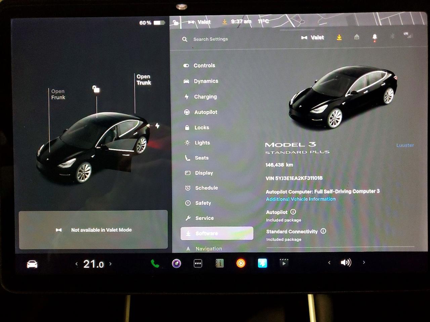Open the Dynamics settings menu
The image size is (430, 322).
[x=201, y=81]
